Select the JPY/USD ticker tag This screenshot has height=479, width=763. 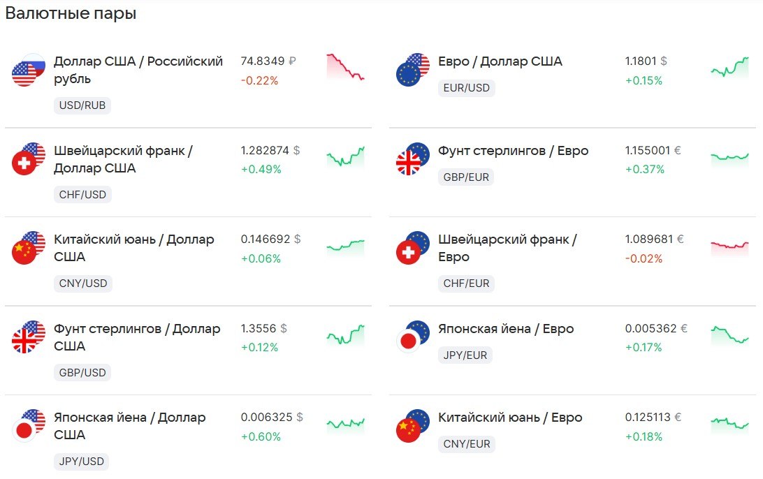click(81, 462)
